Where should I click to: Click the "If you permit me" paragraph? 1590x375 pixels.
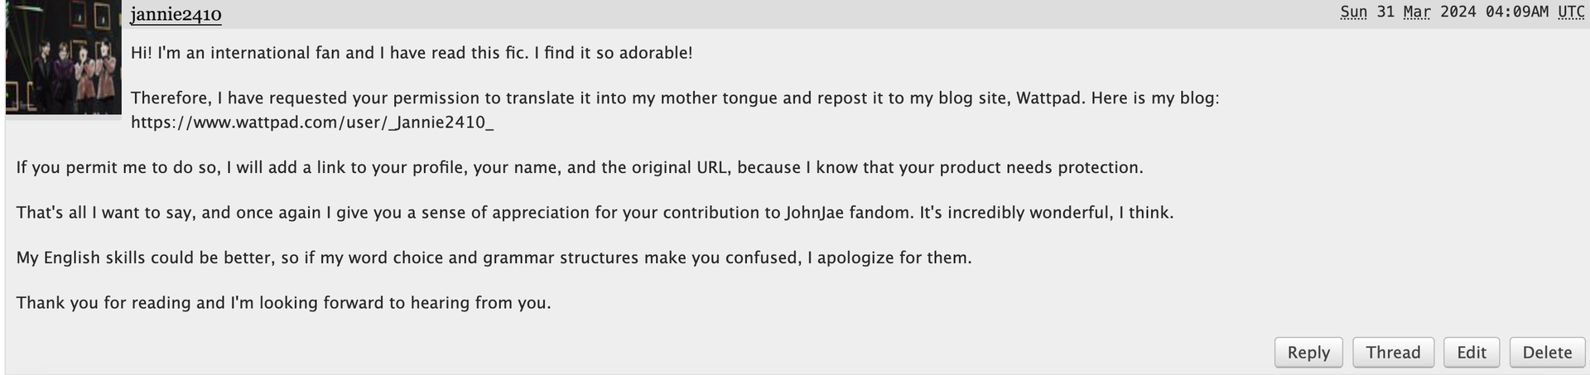(580, 168)
